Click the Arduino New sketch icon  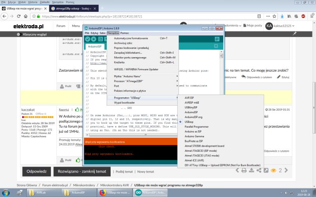click(101, 39)
